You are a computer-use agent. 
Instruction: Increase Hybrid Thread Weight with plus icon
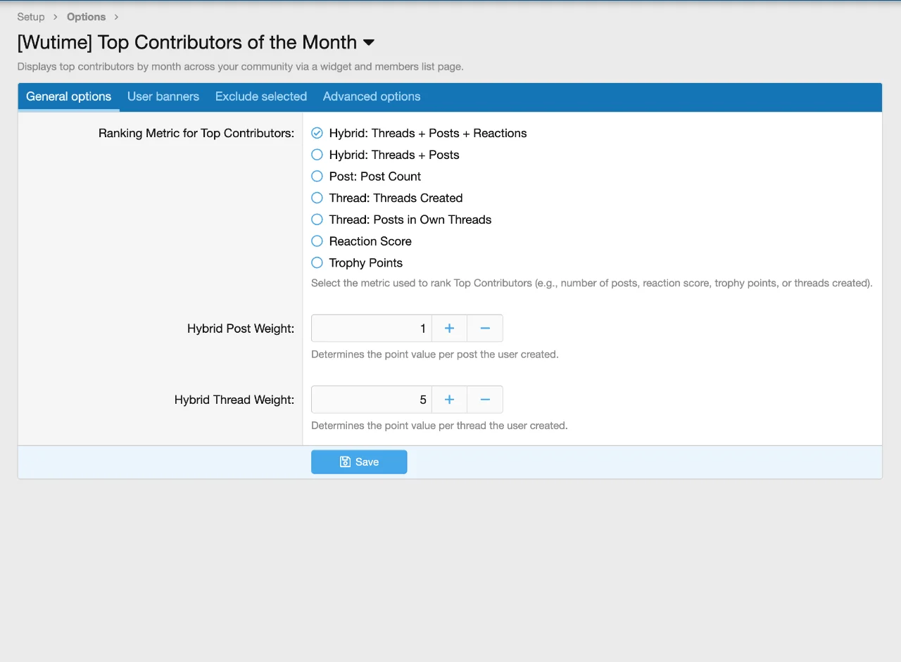pos(449,400)
